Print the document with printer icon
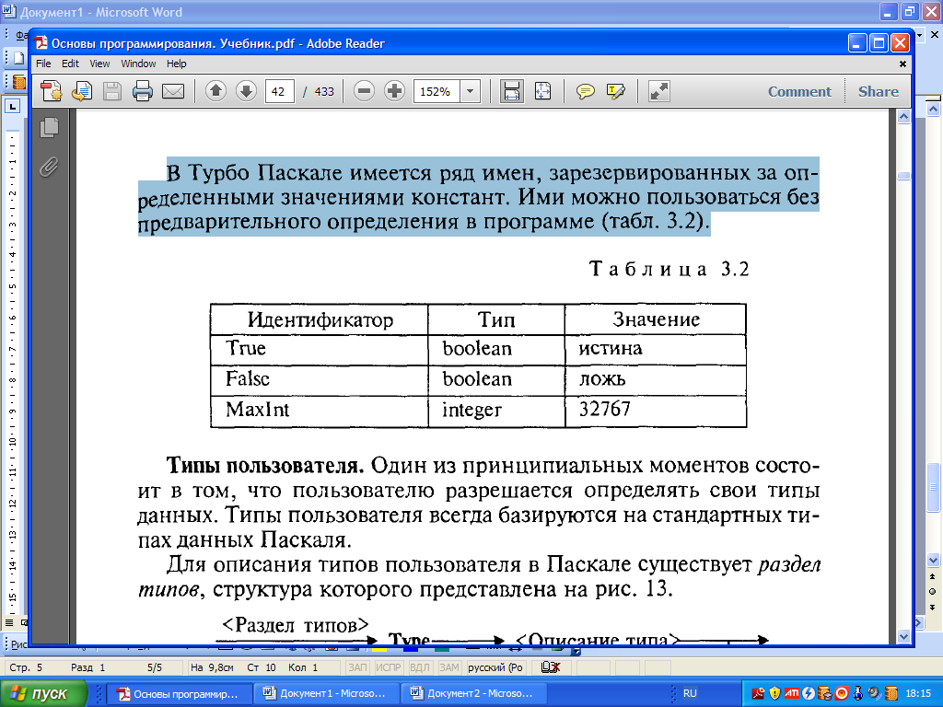 [x=143, y=91]
